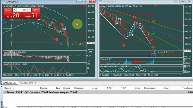The image size is (193, 108).
Task: Buy at price 4019.51
Action: (x=31, y=15)
